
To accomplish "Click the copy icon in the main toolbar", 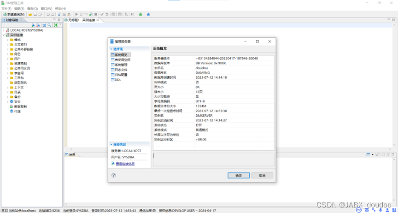I will (x=64, y=14).
